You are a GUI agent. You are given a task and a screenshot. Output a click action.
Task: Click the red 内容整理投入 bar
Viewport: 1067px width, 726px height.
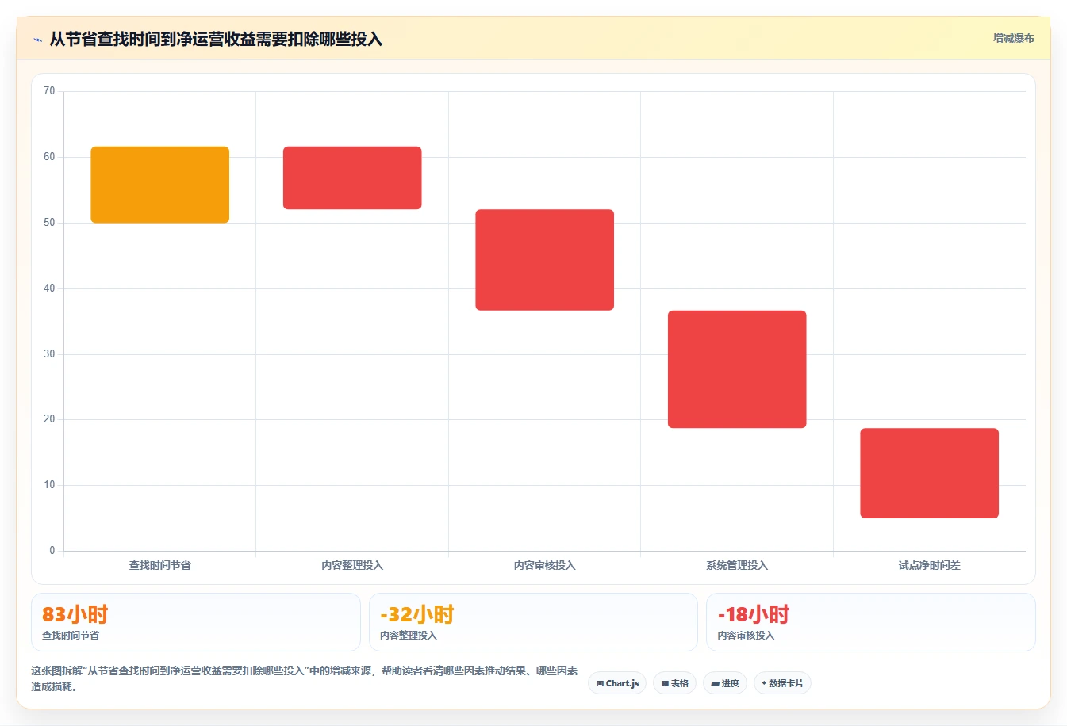point(352,178)
